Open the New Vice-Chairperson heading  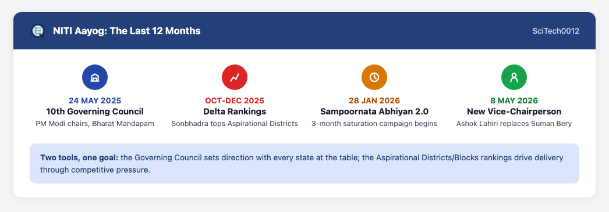click(x=514, y=112)
